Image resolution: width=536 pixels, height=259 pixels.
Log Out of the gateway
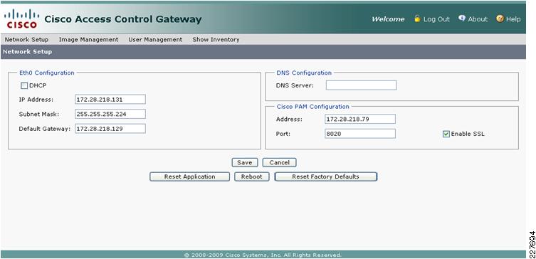[436, 19]
